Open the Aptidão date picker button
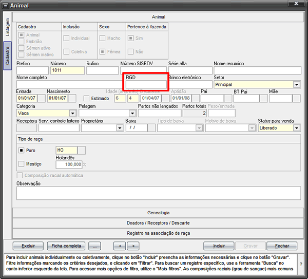The width and height of the screenshot is (308, 279). coord(196,98)
